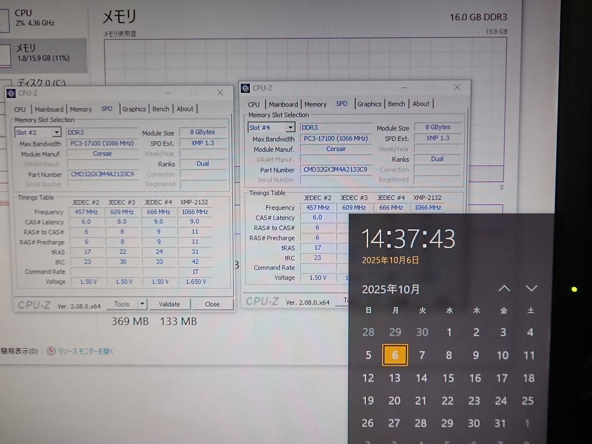Open About tab in left CPU-Z window

[185, 109]
